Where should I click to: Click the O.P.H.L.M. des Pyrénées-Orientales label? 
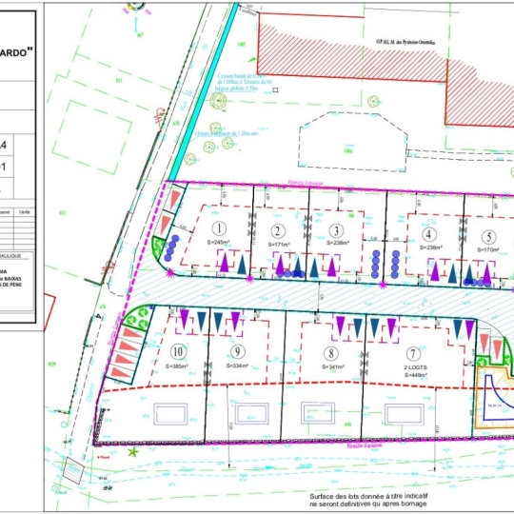405,42
